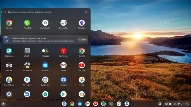Open the Terminal app on the shelf
This screenshot has height=107, width=191.
click(x=111, y=104)
